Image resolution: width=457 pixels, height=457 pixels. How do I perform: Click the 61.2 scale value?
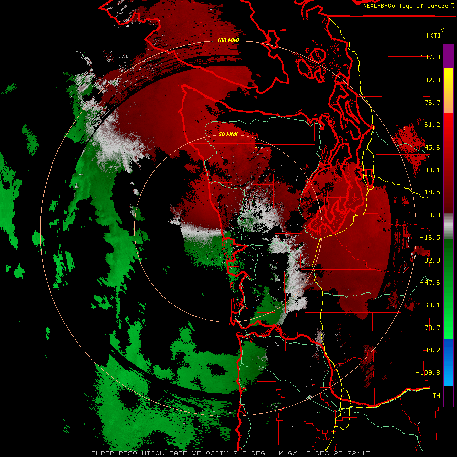tap(432, 125)
